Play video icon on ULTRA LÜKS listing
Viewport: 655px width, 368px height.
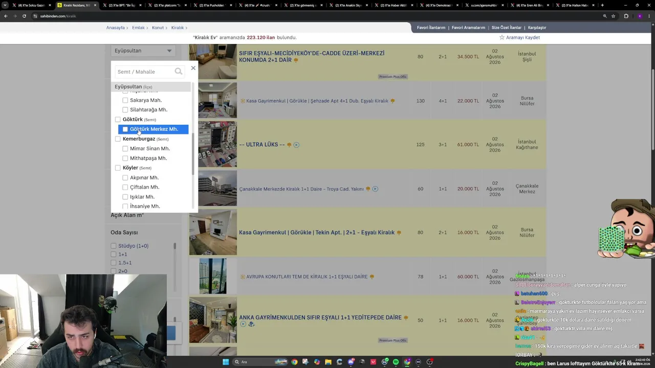[296, 145]
